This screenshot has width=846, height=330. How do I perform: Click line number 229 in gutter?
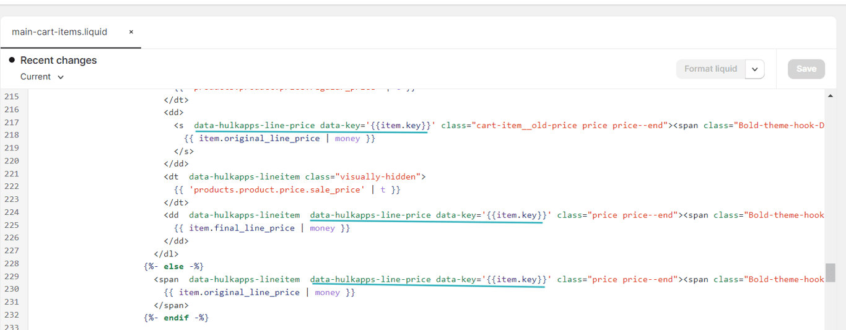[12, 276]
